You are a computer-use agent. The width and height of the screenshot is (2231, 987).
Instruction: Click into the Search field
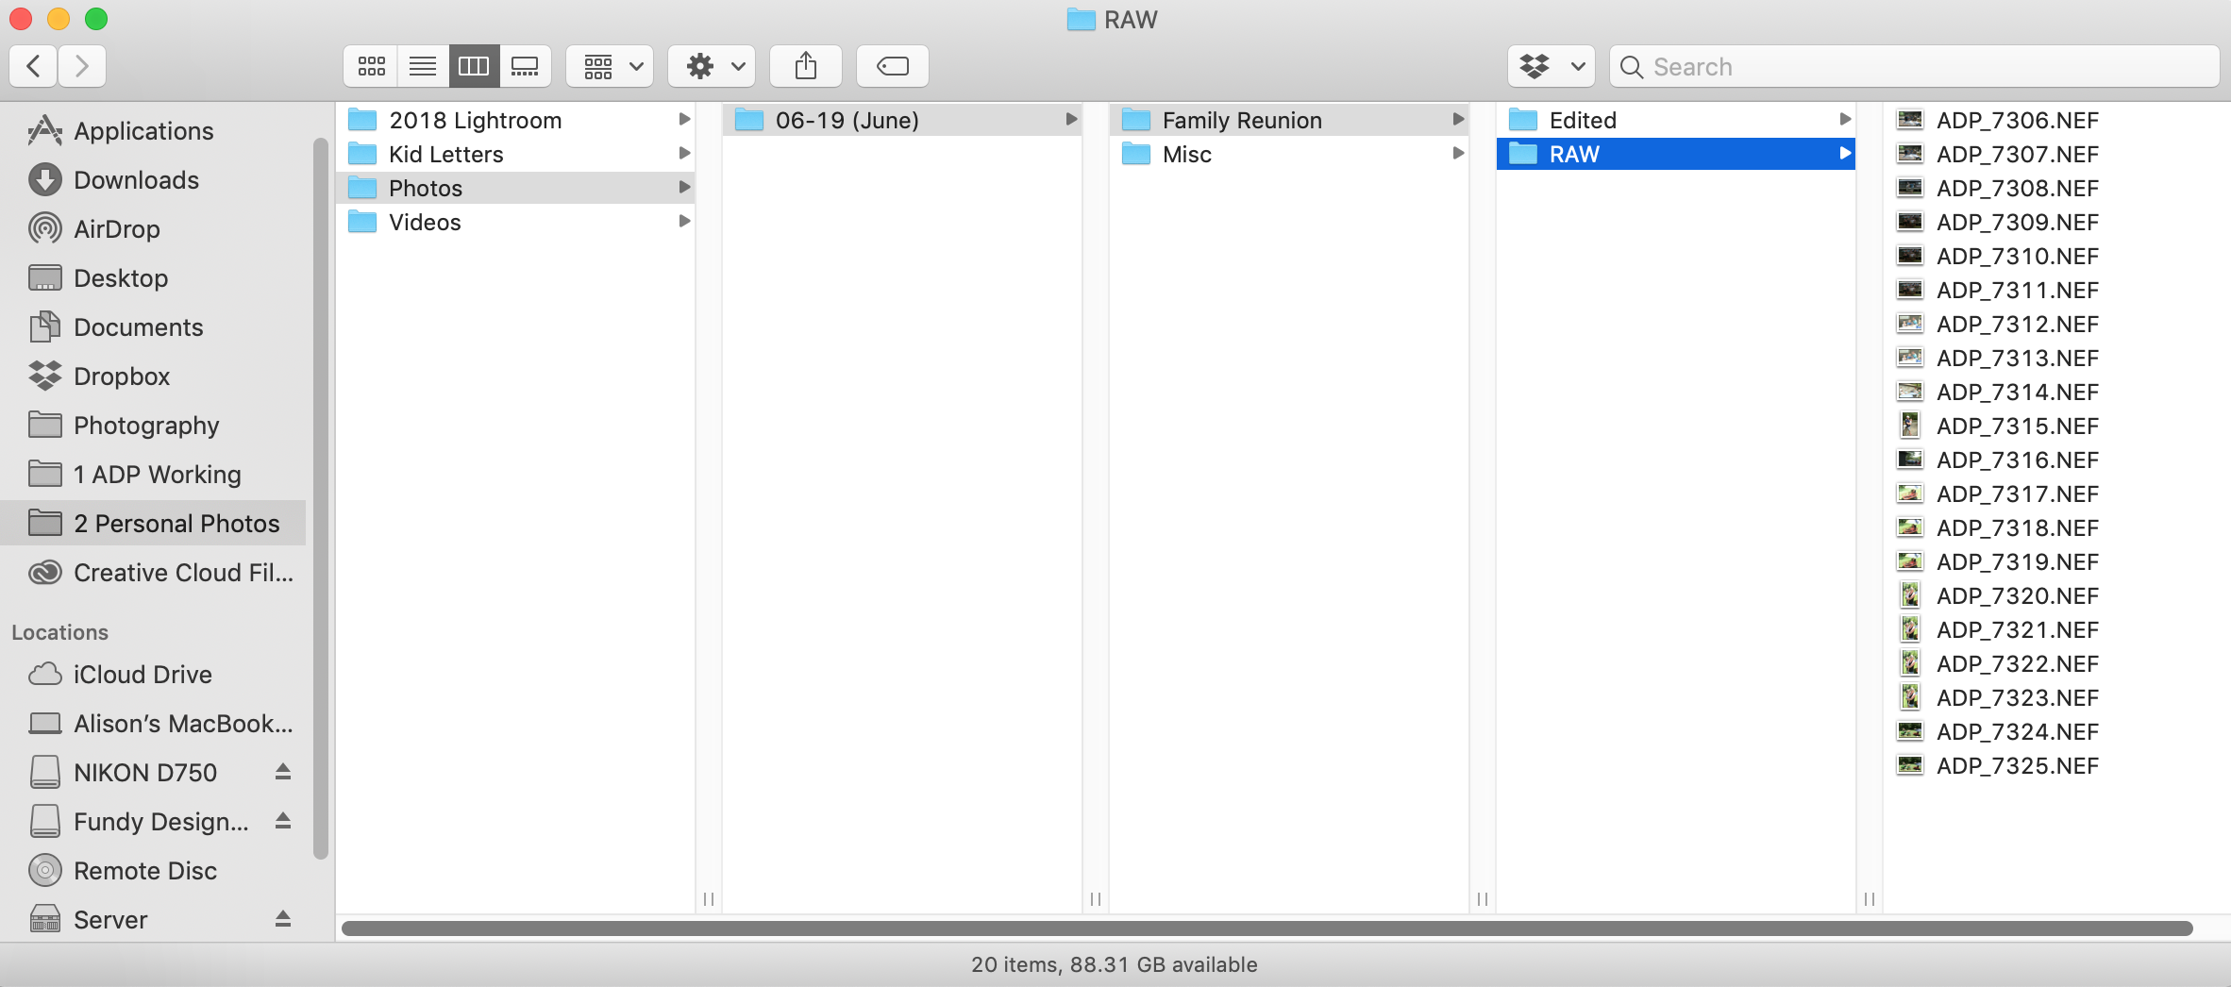click(1915, 66)
